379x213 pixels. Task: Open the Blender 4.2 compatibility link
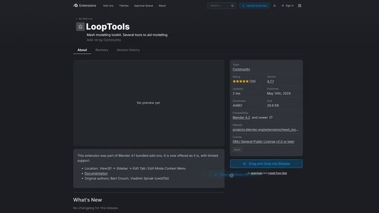[x=241, y=118]
